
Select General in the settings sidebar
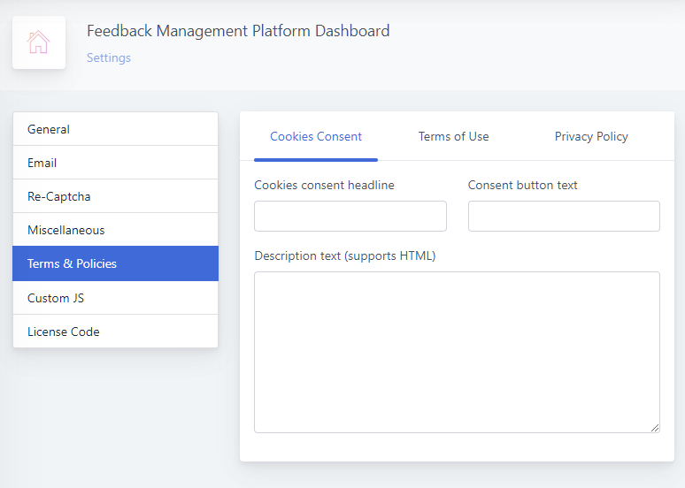click(115, 129)
